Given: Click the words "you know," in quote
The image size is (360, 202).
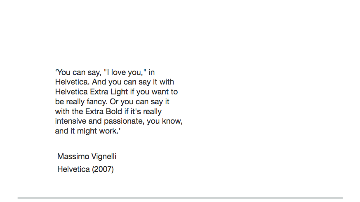Looking at the screenshot, I should [168, 122].
